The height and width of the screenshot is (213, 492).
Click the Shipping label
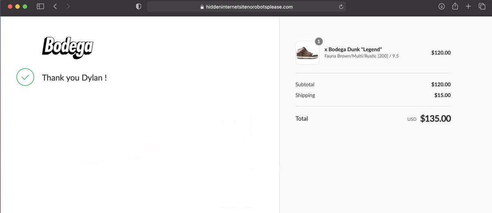pyautogui.click(x=305, y=95)
